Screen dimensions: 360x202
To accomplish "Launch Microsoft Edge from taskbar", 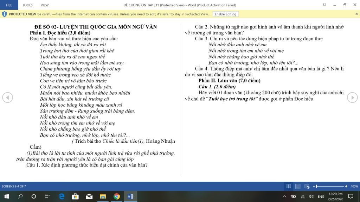I will [x=62, y=196].
